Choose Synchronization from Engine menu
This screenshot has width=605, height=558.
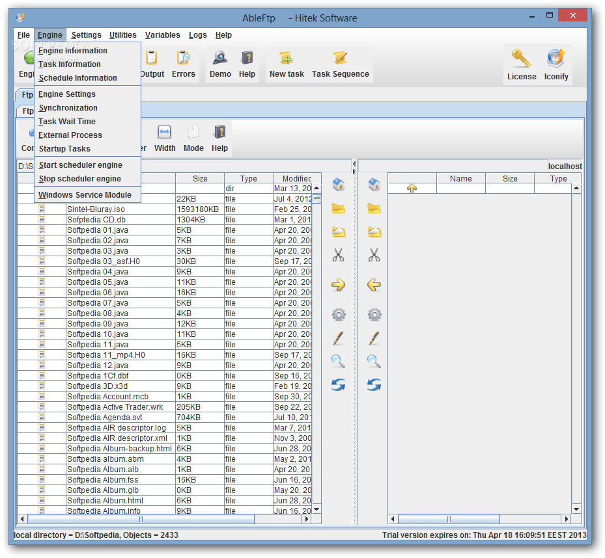click(x=87, y=108)
